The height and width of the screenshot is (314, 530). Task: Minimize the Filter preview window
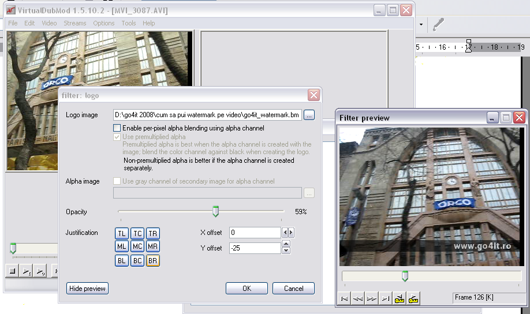click(x=492, y=118)
